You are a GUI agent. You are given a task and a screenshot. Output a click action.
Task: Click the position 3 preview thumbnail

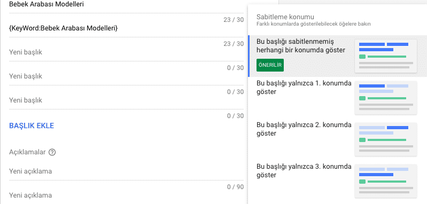(386, 181)
